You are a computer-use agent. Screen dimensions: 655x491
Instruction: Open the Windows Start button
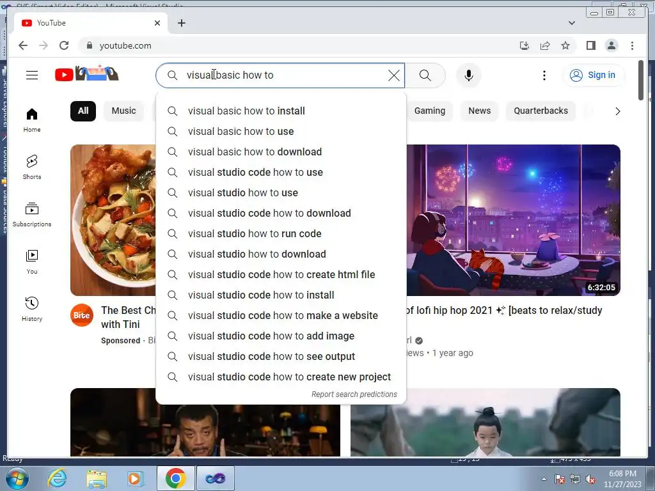[x=17, y=478]
